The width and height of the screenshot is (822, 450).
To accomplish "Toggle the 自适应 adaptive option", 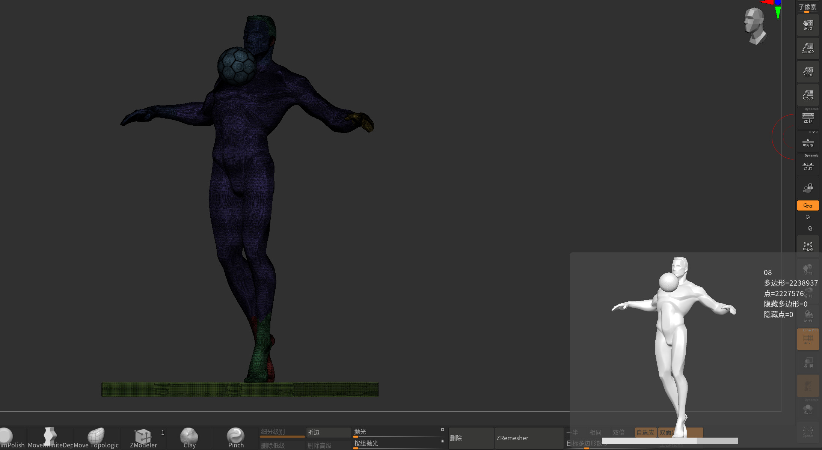I will [646, 432].
